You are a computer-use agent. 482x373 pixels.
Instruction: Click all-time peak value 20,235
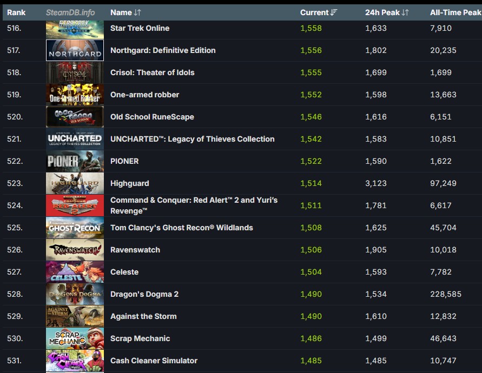[443, 50]
